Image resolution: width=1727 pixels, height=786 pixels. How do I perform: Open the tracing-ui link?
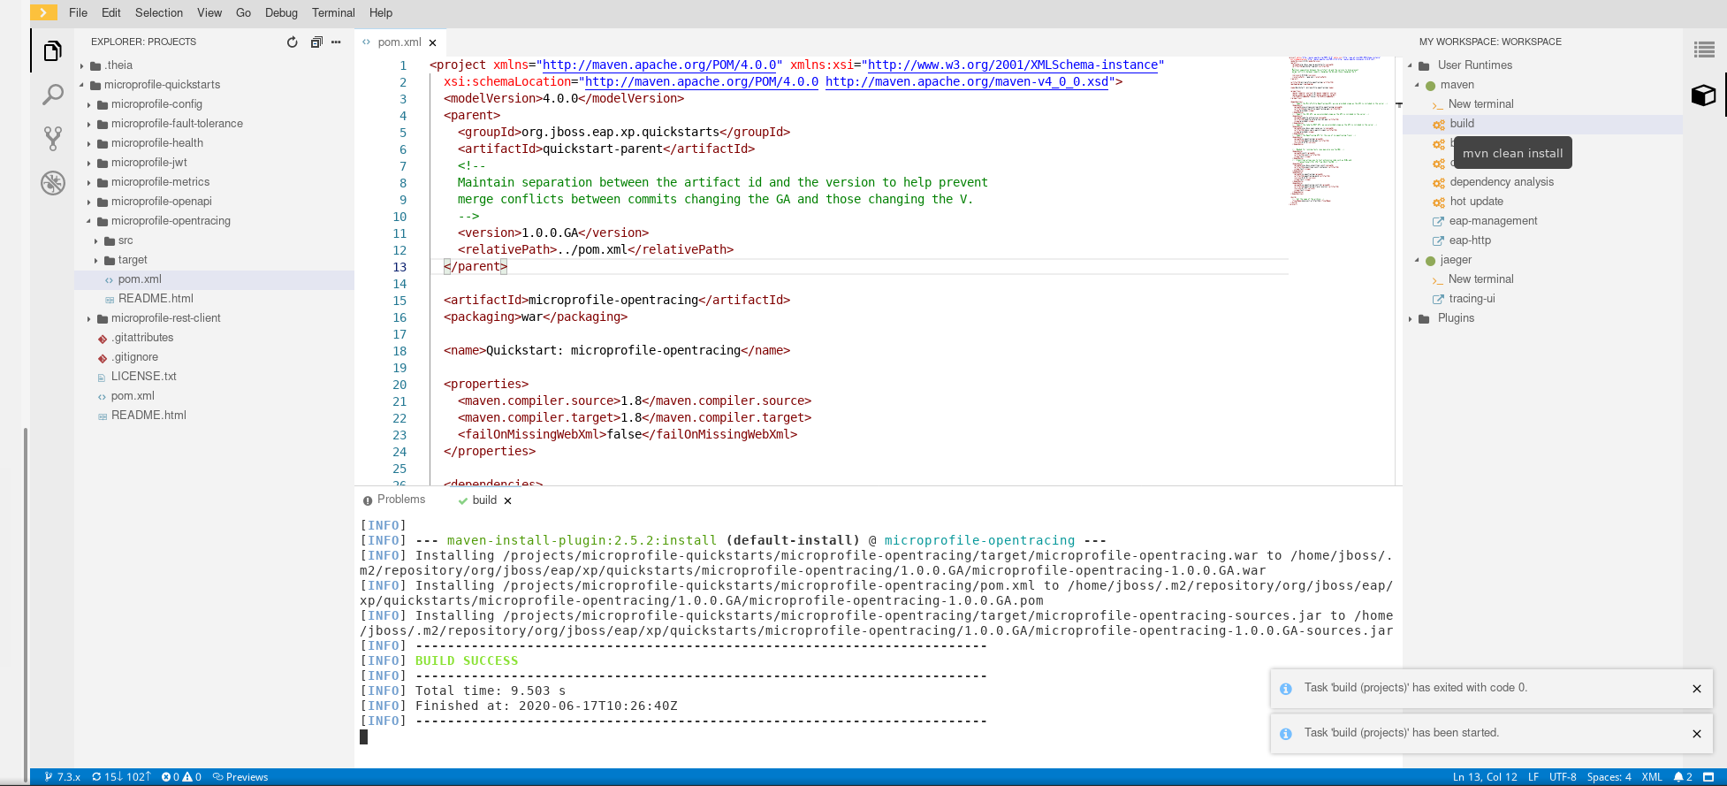coord(1472,299)
